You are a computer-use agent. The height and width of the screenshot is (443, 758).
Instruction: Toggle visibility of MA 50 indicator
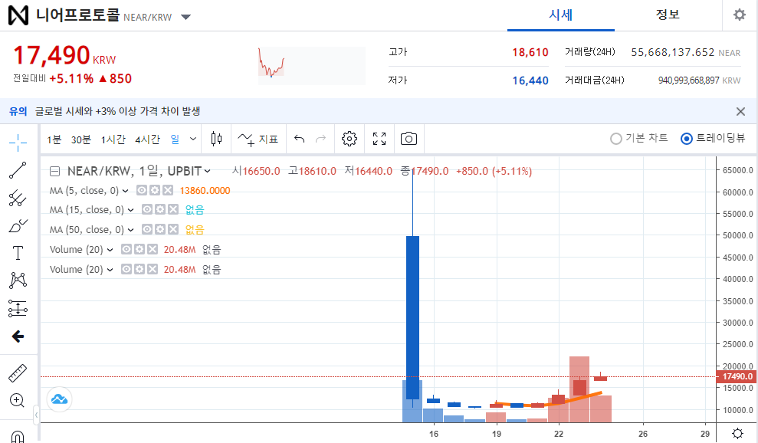(x=147, y=229)
